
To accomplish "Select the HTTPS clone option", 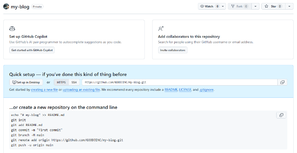I will point(61,82).
